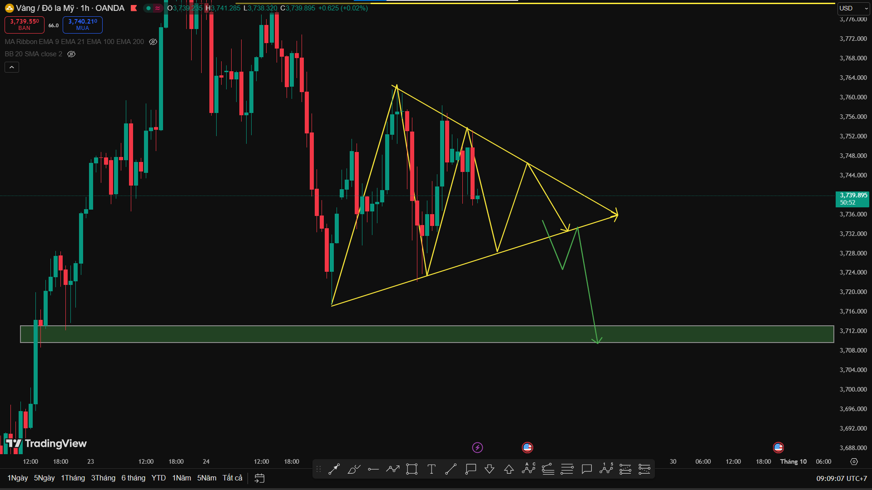The width and height of the screenshot is (872, 490).
Task: Pick the Arrow Mark Down tool
Action: point(490,469)
